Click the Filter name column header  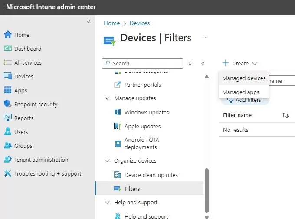237,115
